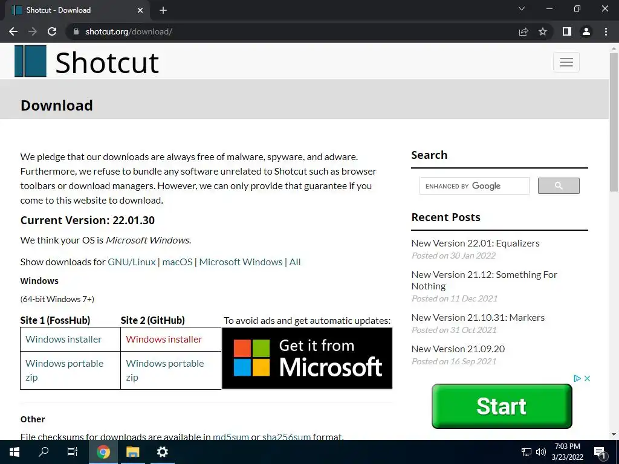Click the Current Version: 22.01.30 heading

point(87,220)
